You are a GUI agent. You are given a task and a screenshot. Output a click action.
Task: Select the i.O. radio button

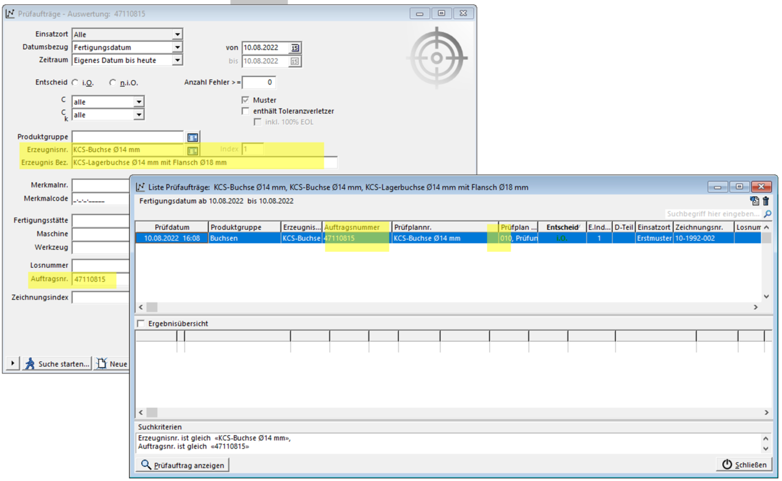[x=75, y=83]
